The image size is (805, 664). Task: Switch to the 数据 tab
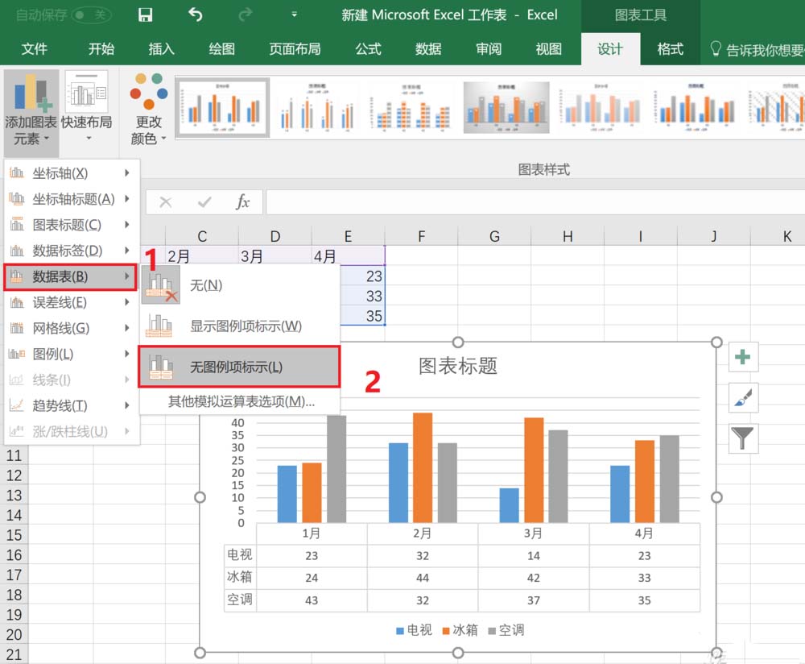(x=428, y=49)
